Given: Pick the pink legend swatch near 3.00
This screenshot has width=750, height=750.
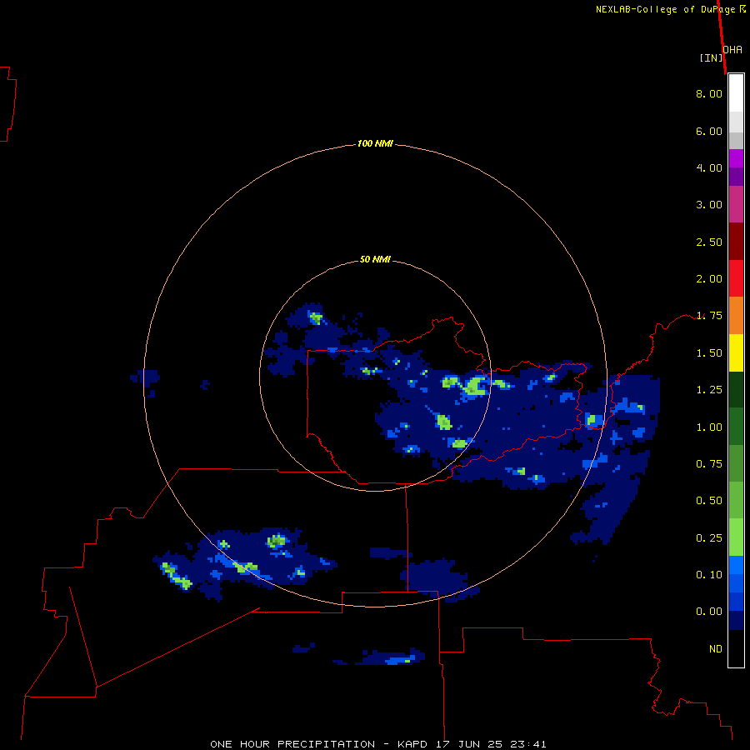Looking at the screenshot, I should (736, 204).
